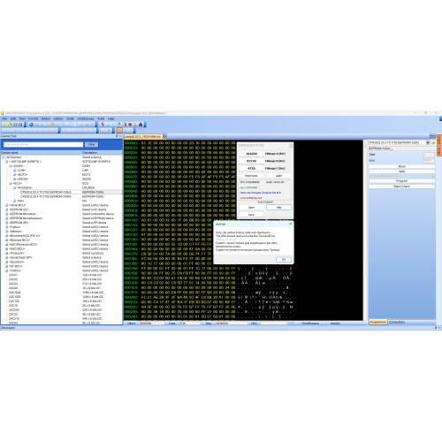Click the Save button in script dialog
The image size is (442, 442).
251,215
